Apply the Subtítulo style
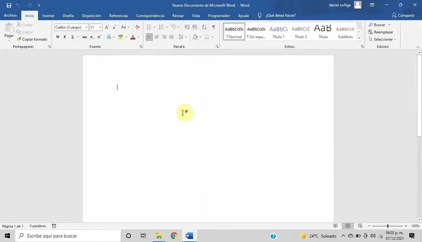 pos(345,32)
